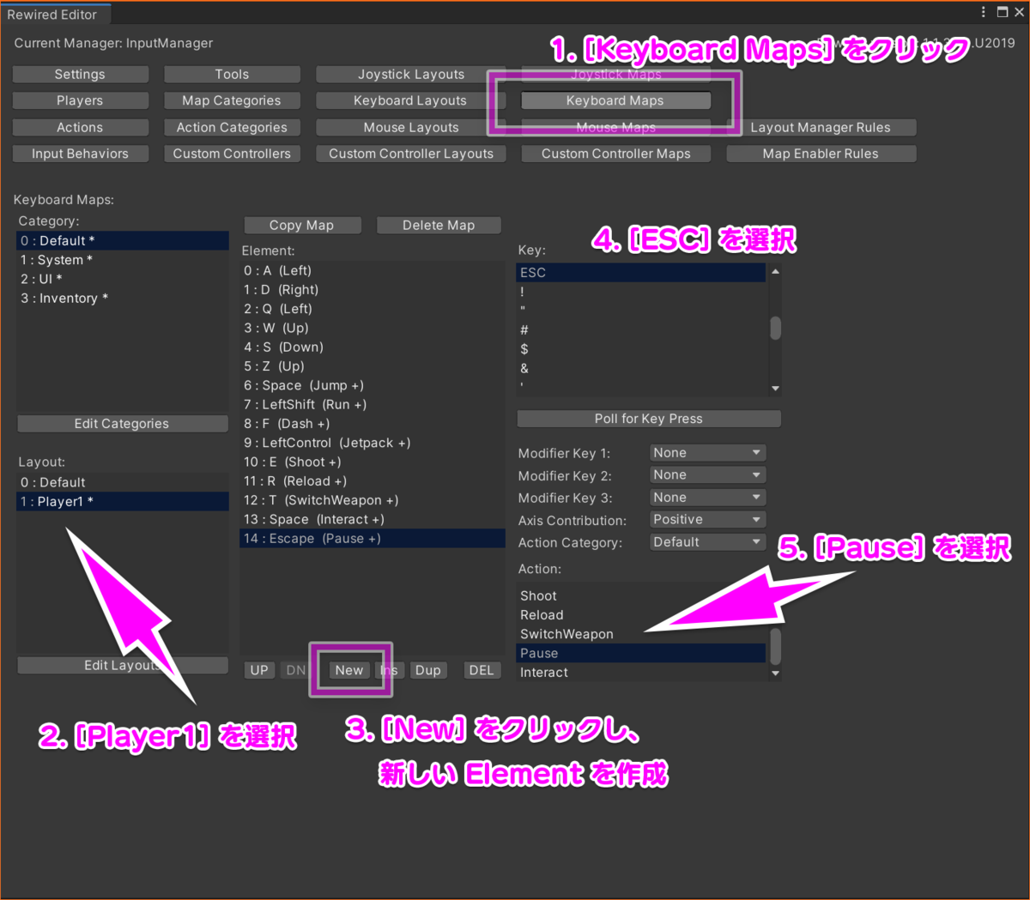Select element '6 : Space (Jump +)'

pyautogui.click(x=373, y=385)
